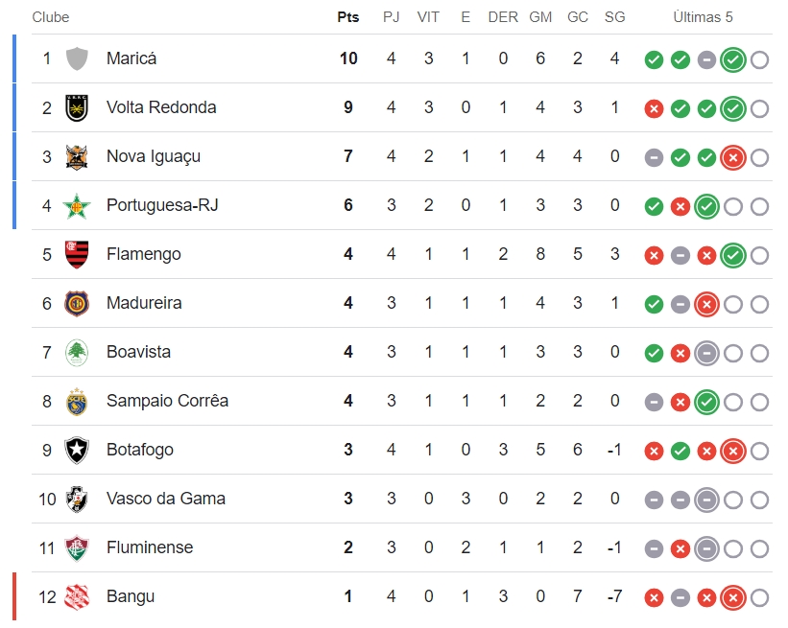Click the Fluminense club crest
The width and height of the screenshot is (788, 628).
pos(77,547)
